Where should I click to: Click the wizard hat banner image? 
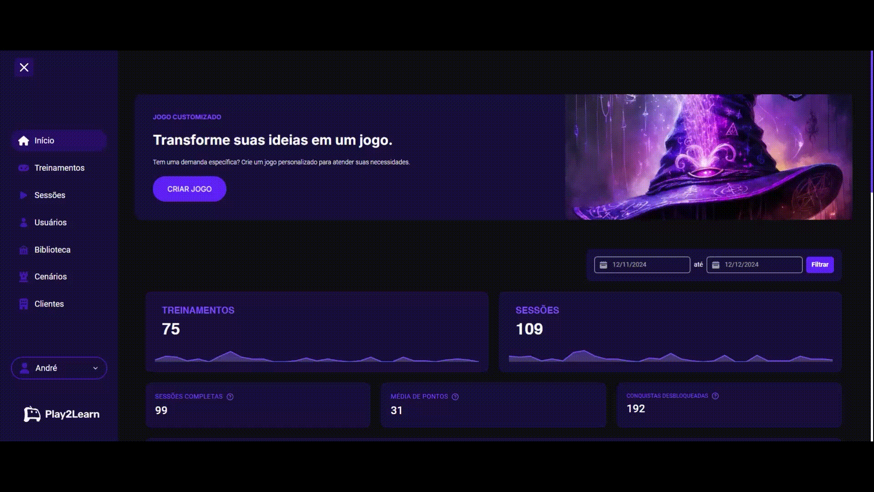(708, 157)
